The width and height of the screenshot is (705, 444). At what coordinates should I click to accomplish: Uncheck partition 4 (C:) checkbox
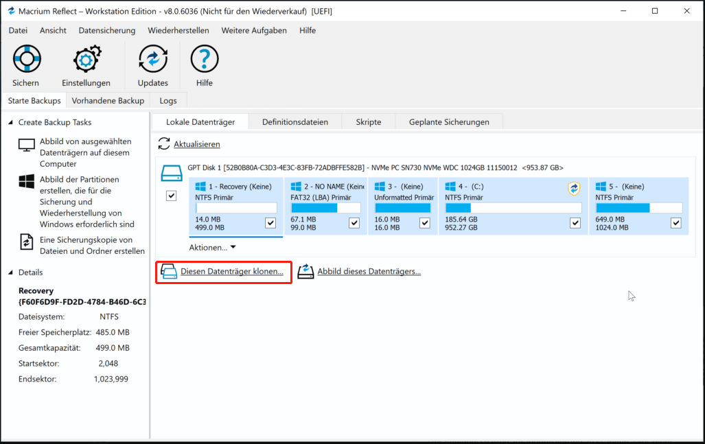(575, 223)
